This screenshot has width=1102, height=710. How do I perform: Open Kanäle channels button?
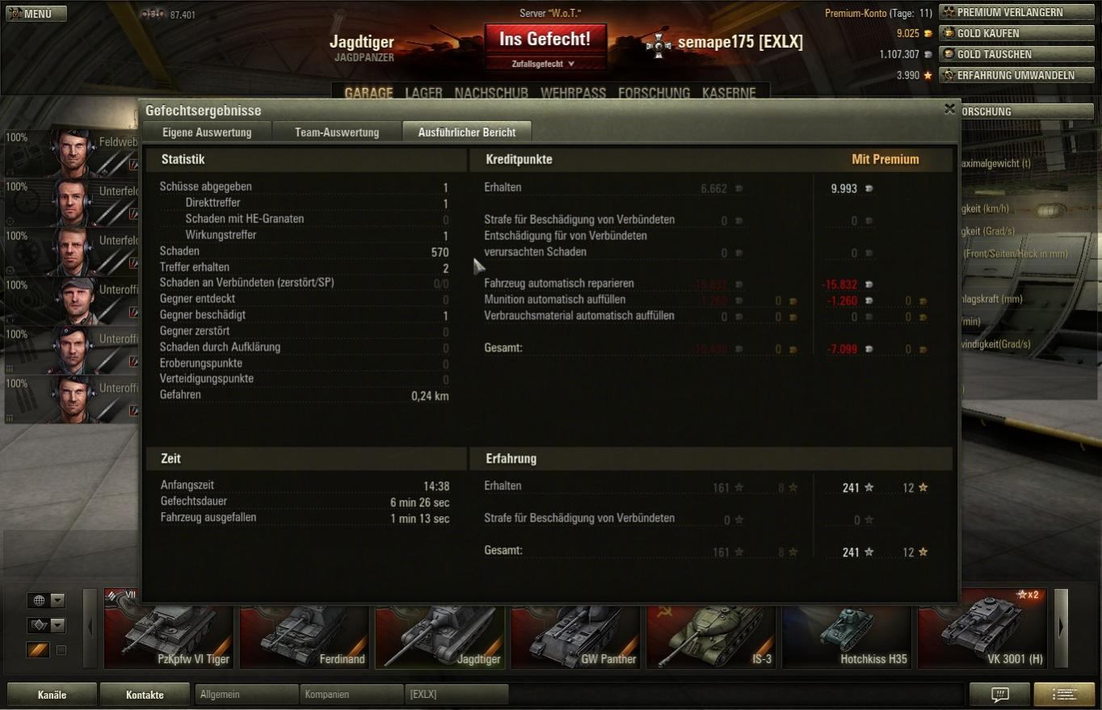click(53, 694)
